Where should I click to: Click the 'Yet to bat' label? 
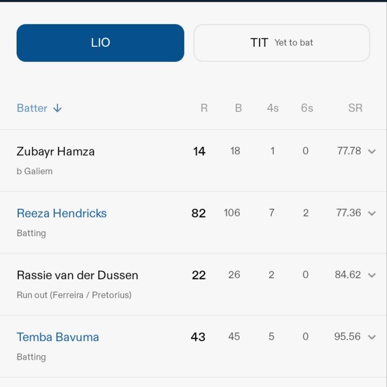pos(293,43)
